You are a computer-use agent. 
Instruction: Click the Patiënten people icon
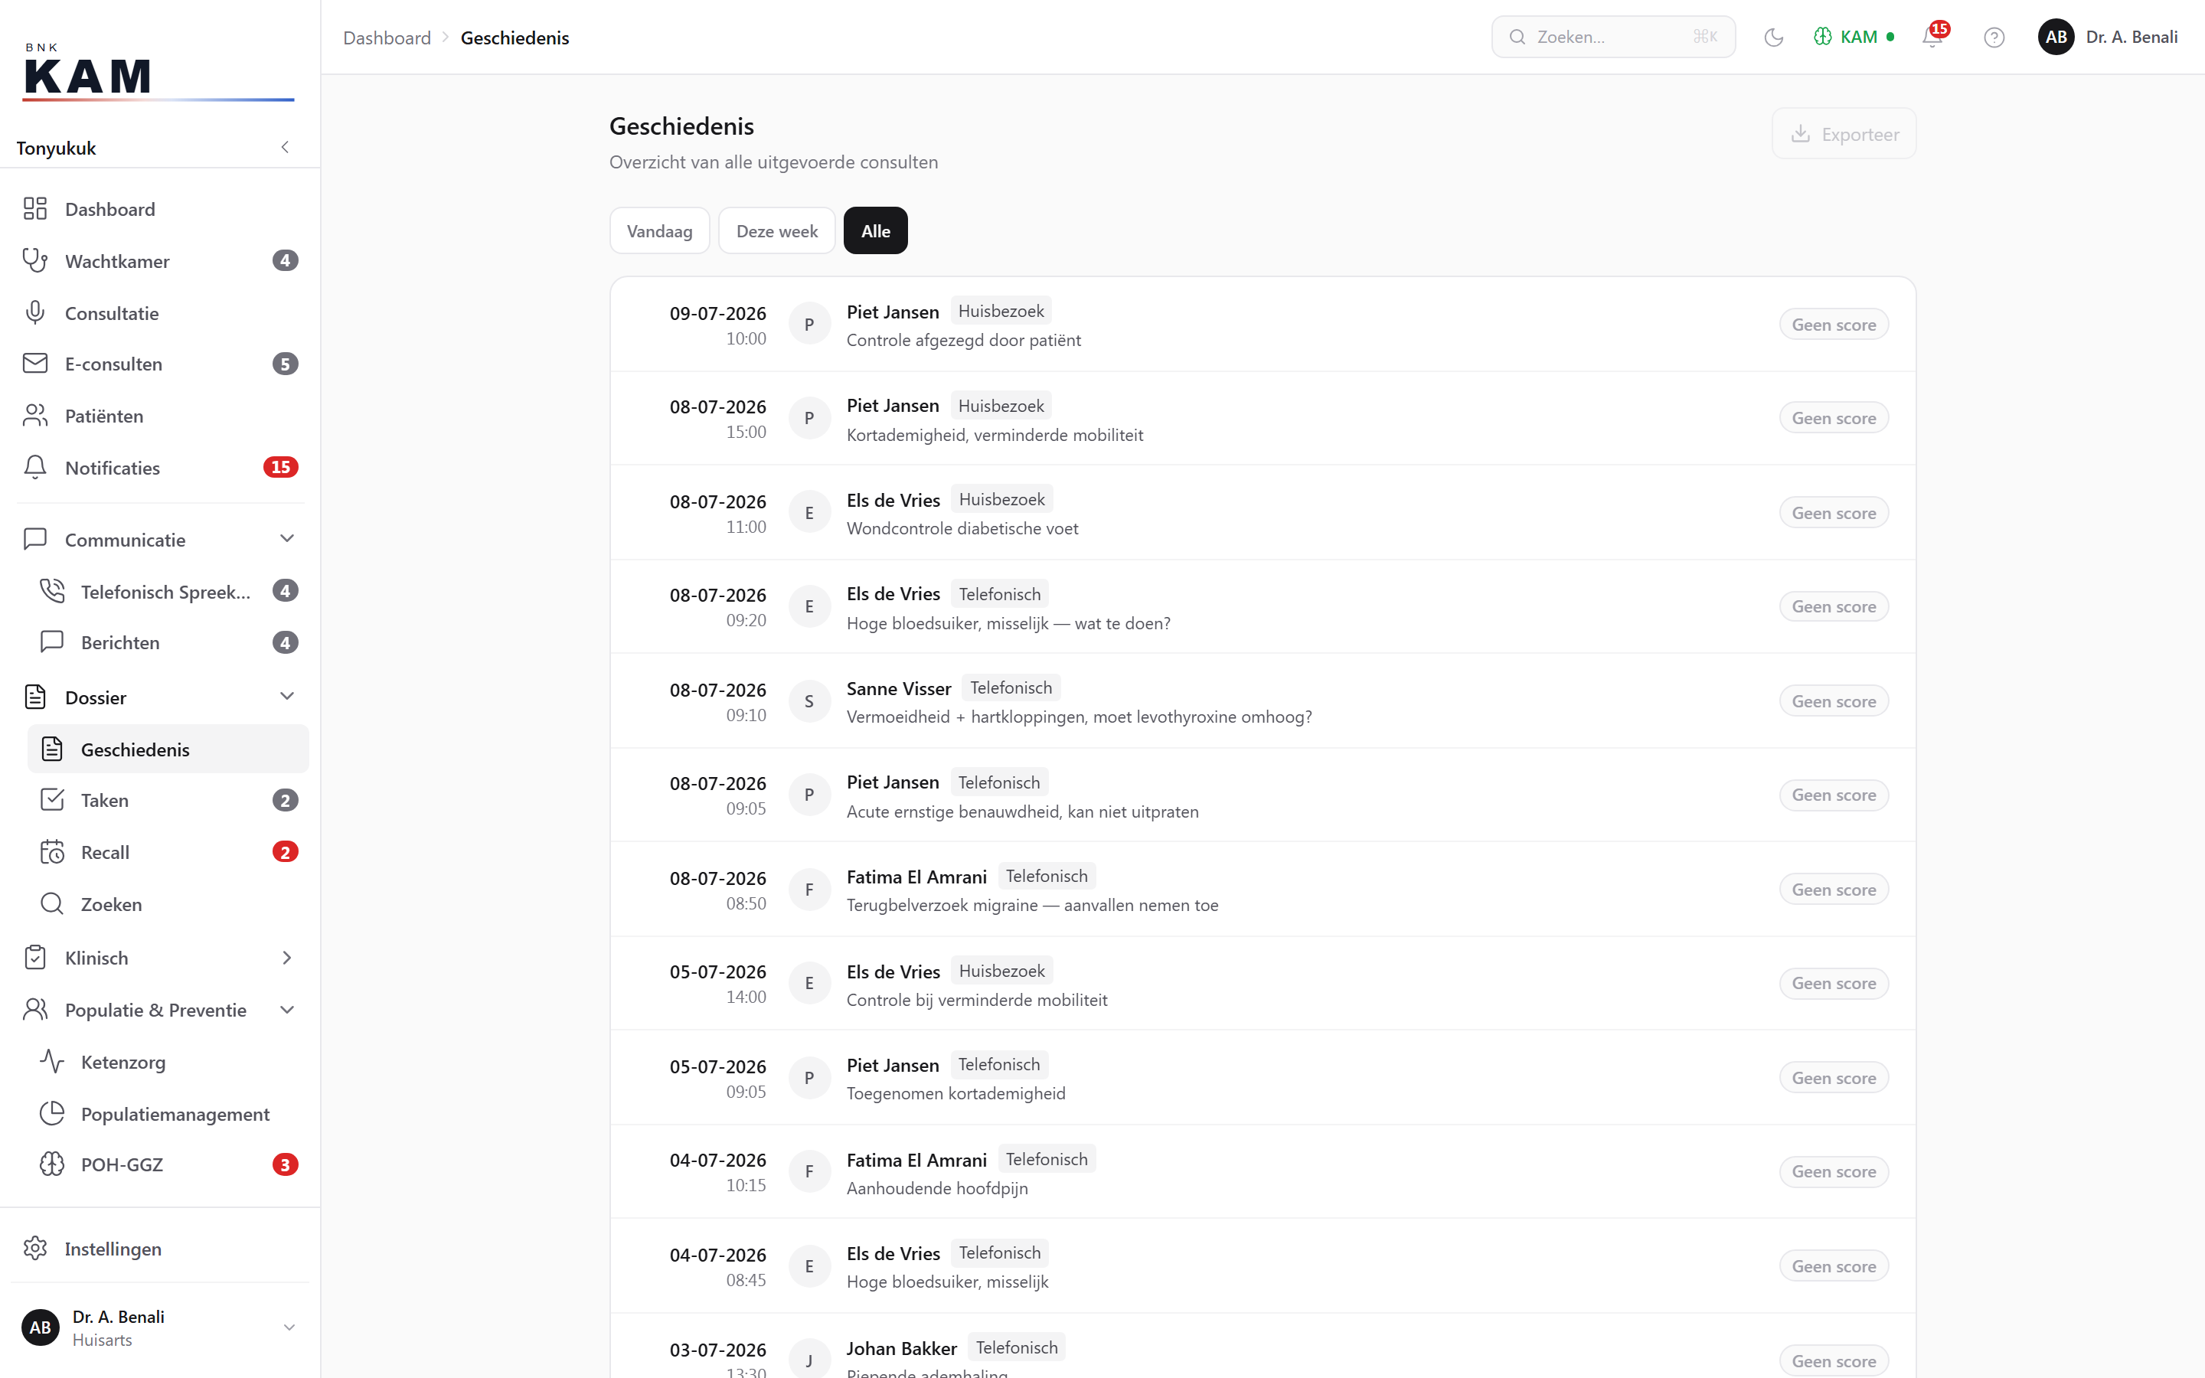pyautogui.click(x=34, y=416)
